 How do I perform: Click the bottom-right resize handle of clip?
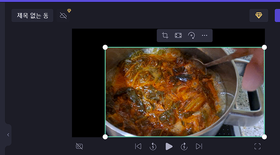point(264,137)
